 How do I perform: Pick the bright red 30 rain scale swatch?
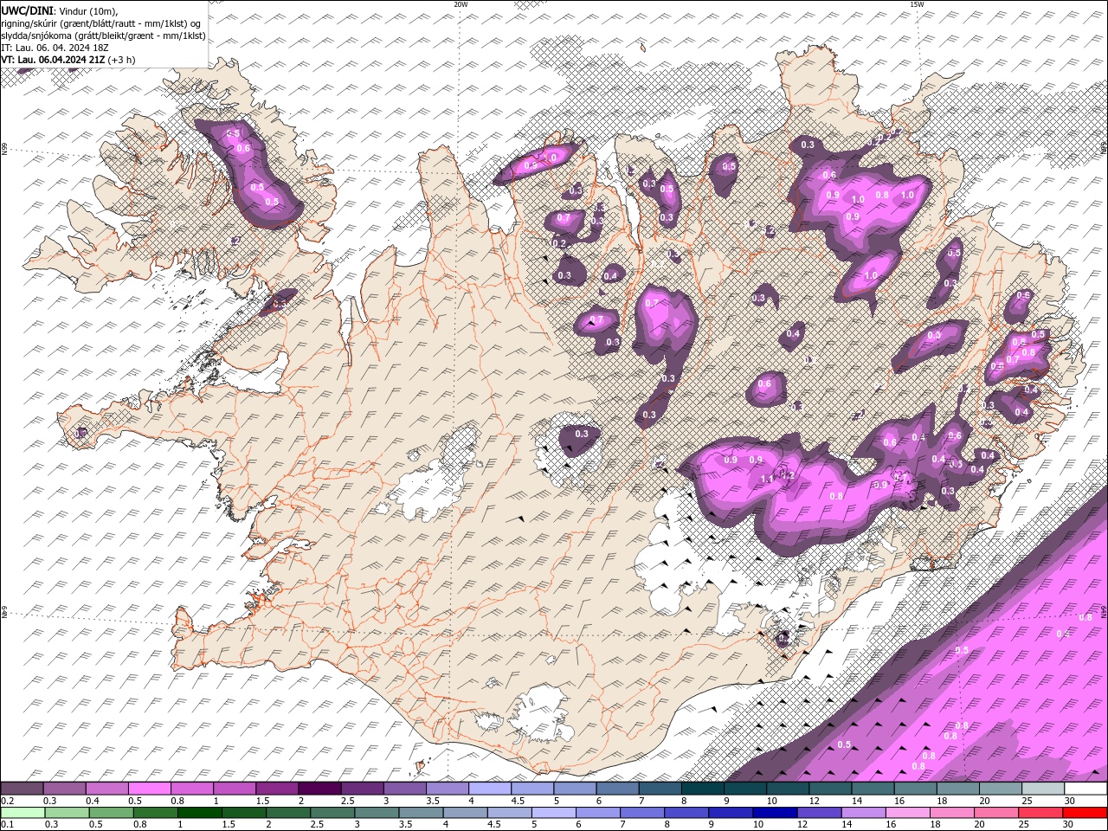click(x=1085, y=813)
